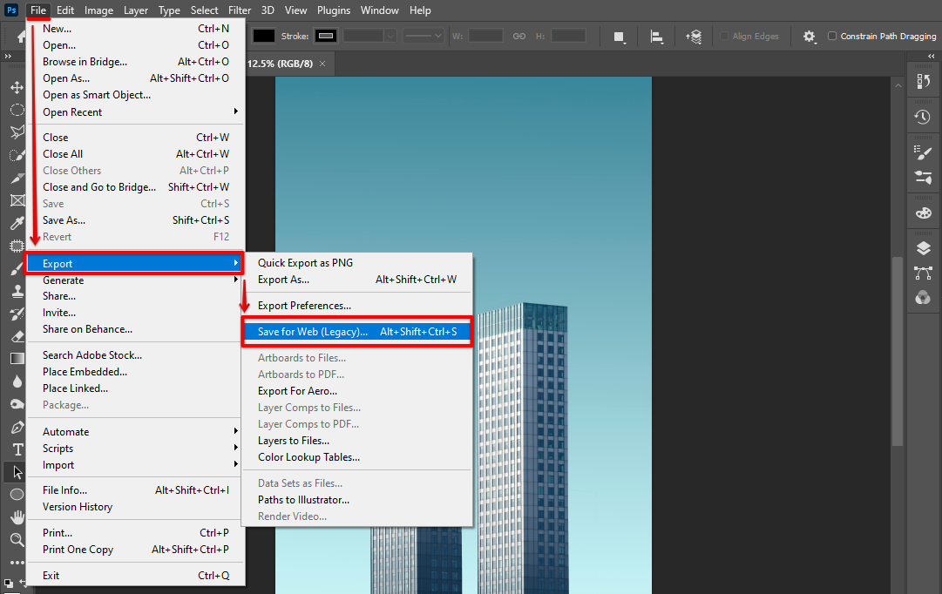Open the Layers panel icon
The height and width of the screenshot is (594, 942).
coord(923,248)
